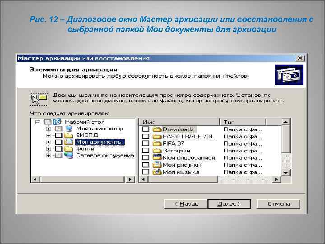Select the Загрузки folder name
Image resolution: width=325 pixels, height=244 pixels.
point(176,151)
